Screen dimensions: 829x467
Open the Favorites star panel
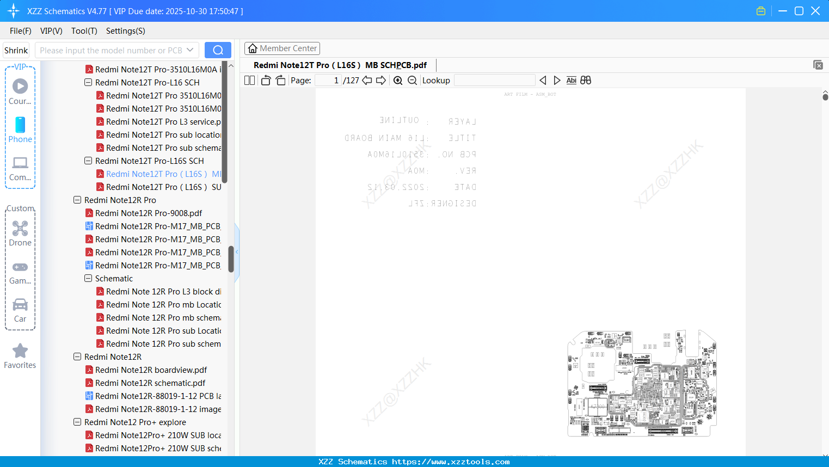click(x=20, y=357)
